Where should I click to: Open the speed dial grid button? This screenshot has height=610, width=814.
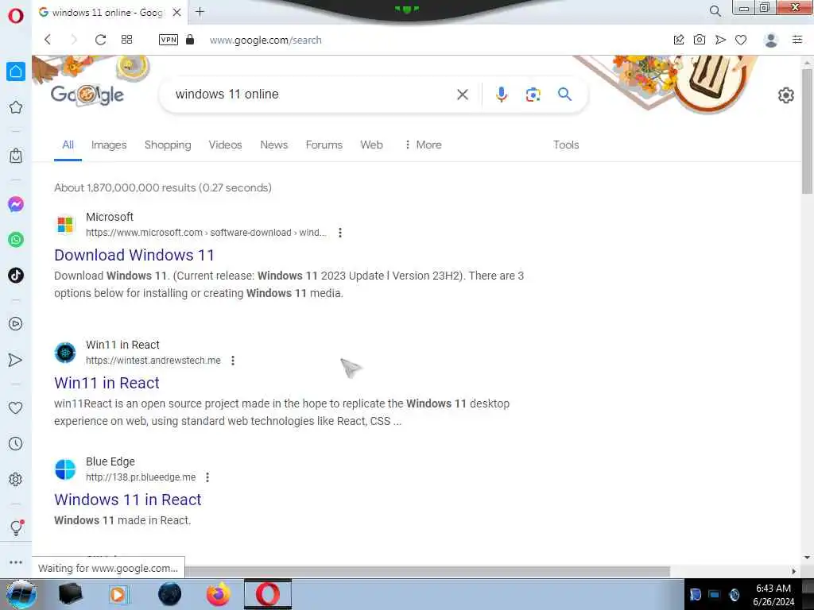click(x=126, y=40)
